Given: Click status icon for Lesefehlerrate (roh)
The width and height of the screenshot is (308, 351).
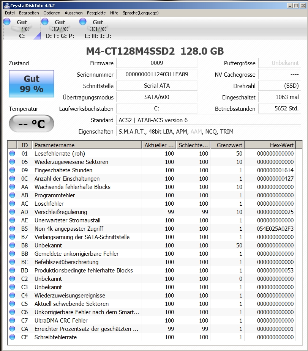Looking at the screenshot, I should [x=12, y=153].
